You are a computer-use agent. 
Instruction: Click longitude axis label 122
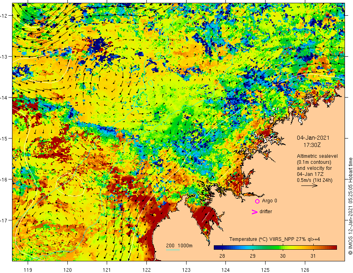pyautogui.click(x=146, y=270)
